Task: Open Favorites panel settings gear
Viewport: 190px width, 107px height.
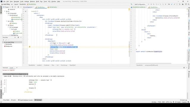Action: pyautogui.click(x=18, y=37)
